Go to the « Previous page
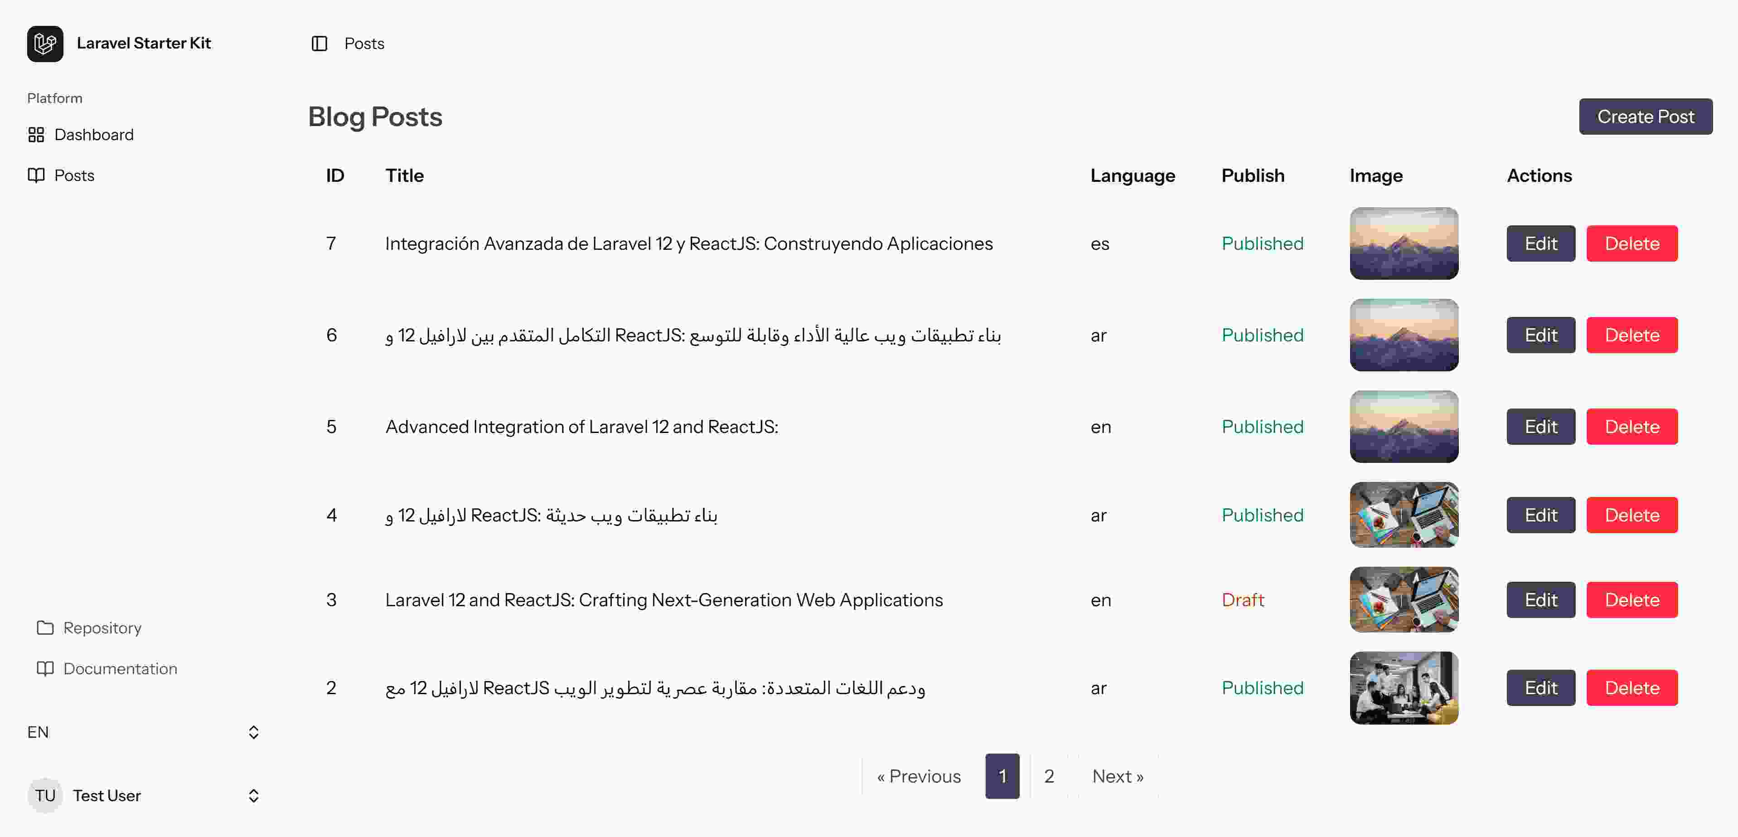Viewport: 1738px width, 837px height. [x=918, y=776]
